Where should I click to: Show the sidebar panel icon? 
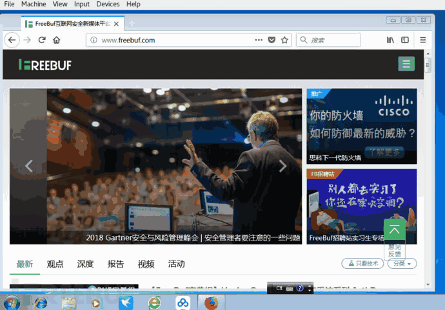point(405,40)
